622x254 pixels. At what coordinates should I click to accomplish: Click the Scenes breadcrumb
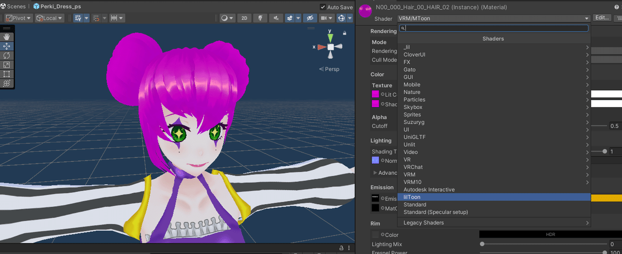13,7
